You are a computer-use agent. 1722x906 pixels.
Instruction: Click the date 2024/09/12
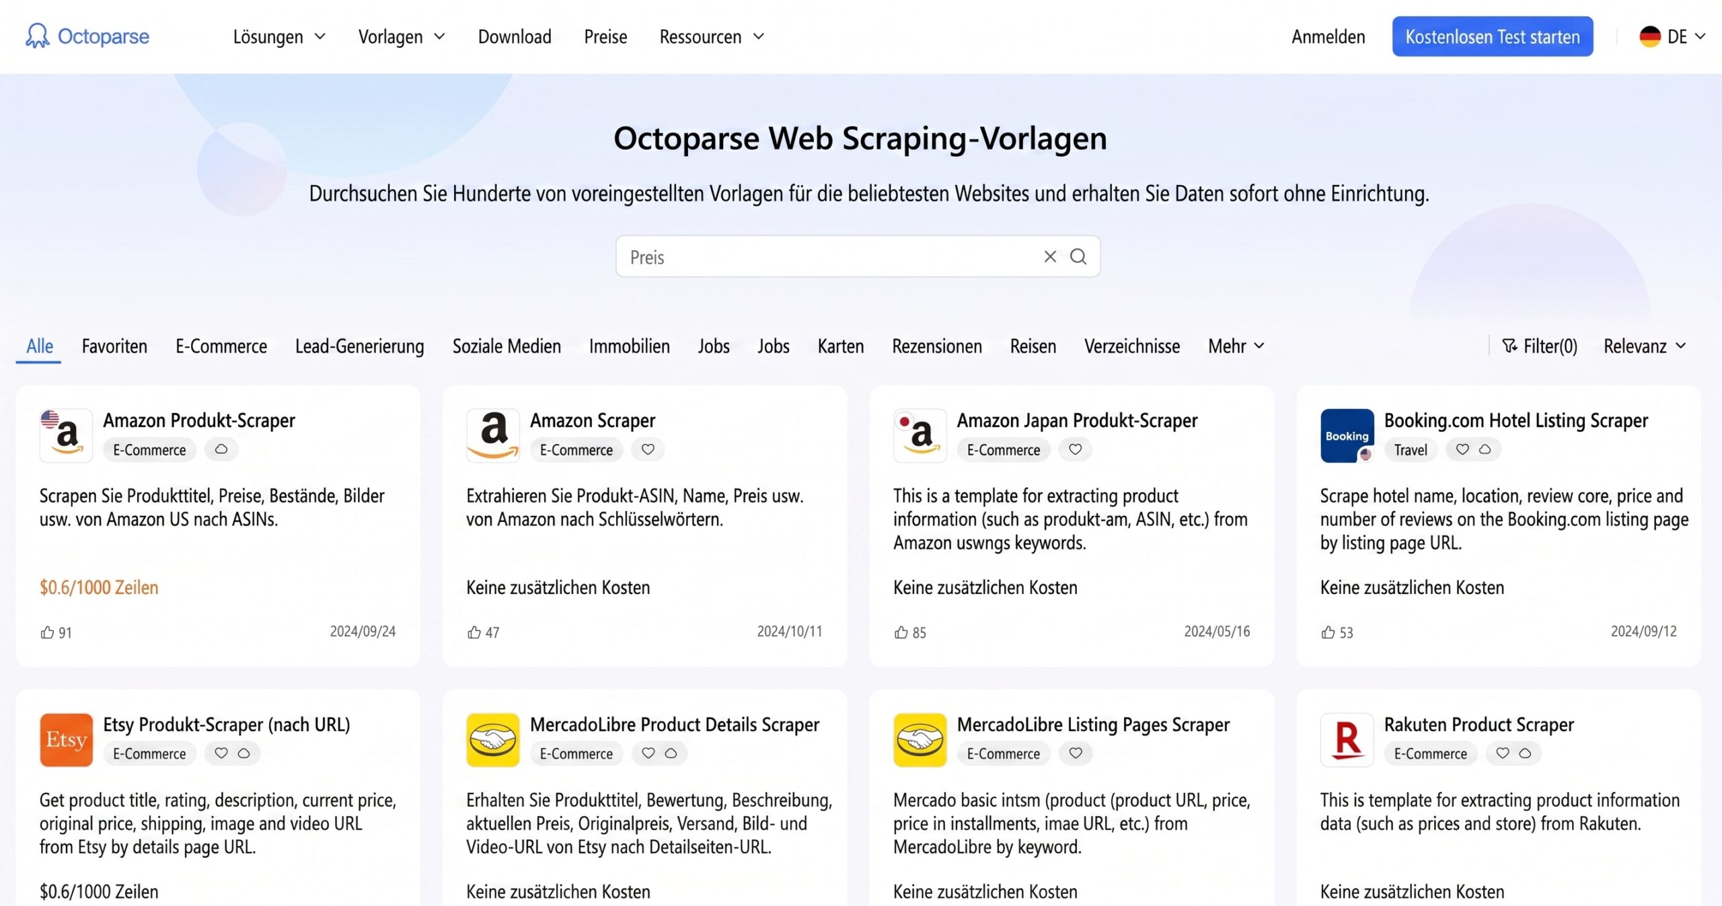[1643, 631]
